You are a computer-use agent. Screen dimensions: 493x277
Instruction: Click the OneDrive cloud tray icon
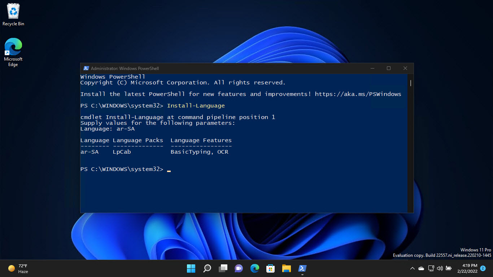[x=421, y=268]
